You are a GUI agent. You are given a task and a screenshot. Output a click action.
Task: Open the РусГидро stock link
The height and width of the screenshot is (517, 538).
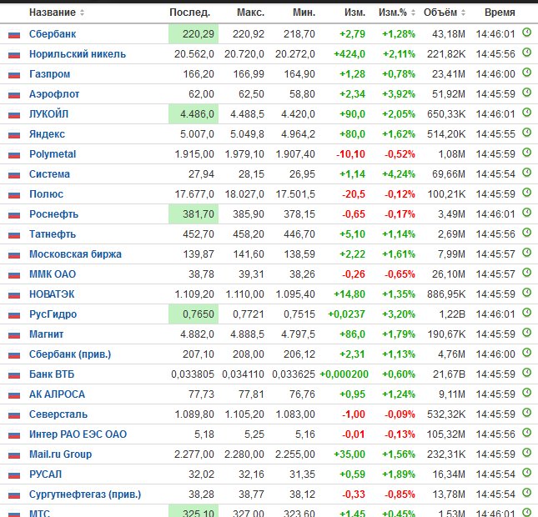click(53, 314)
